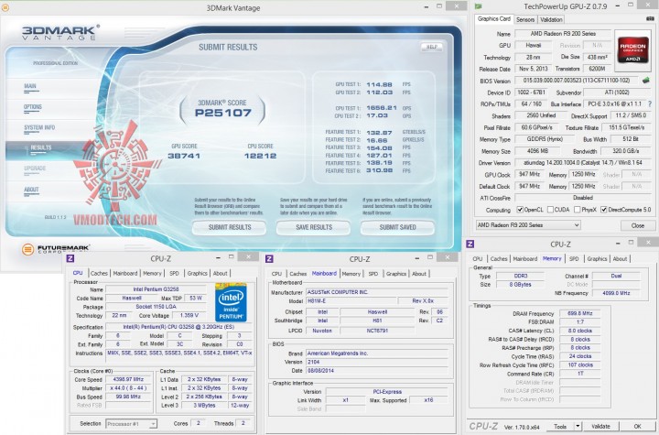Click the CPU-Z Validate button
Screen dimensions: 659x435
pyautogui.click(x=601, y=427)
